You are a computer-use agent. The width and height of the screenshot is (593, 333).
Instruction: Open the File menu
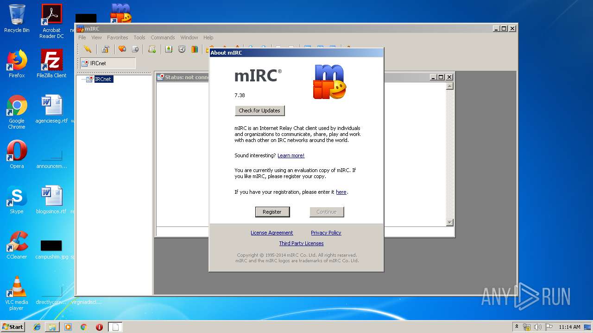[82, 37]
